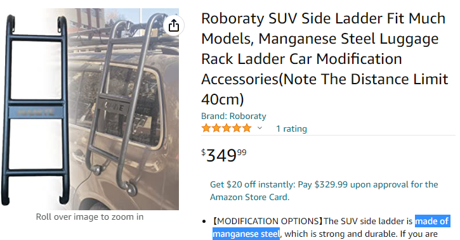Open the '1 rating' reviews link
The height and width of the screenshot is (240, 460).
click(x=291, y=129)
